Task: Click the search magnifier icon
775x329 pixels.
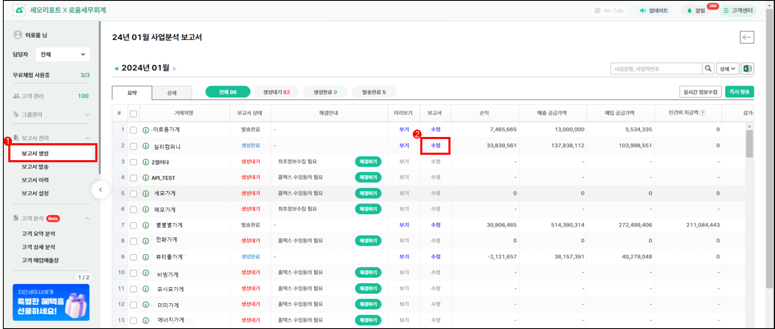Action: tap(708, 69)
